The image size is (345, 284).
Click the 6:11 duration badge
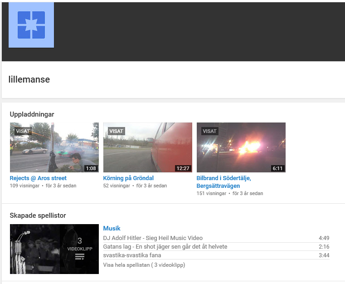coord(277,168)
